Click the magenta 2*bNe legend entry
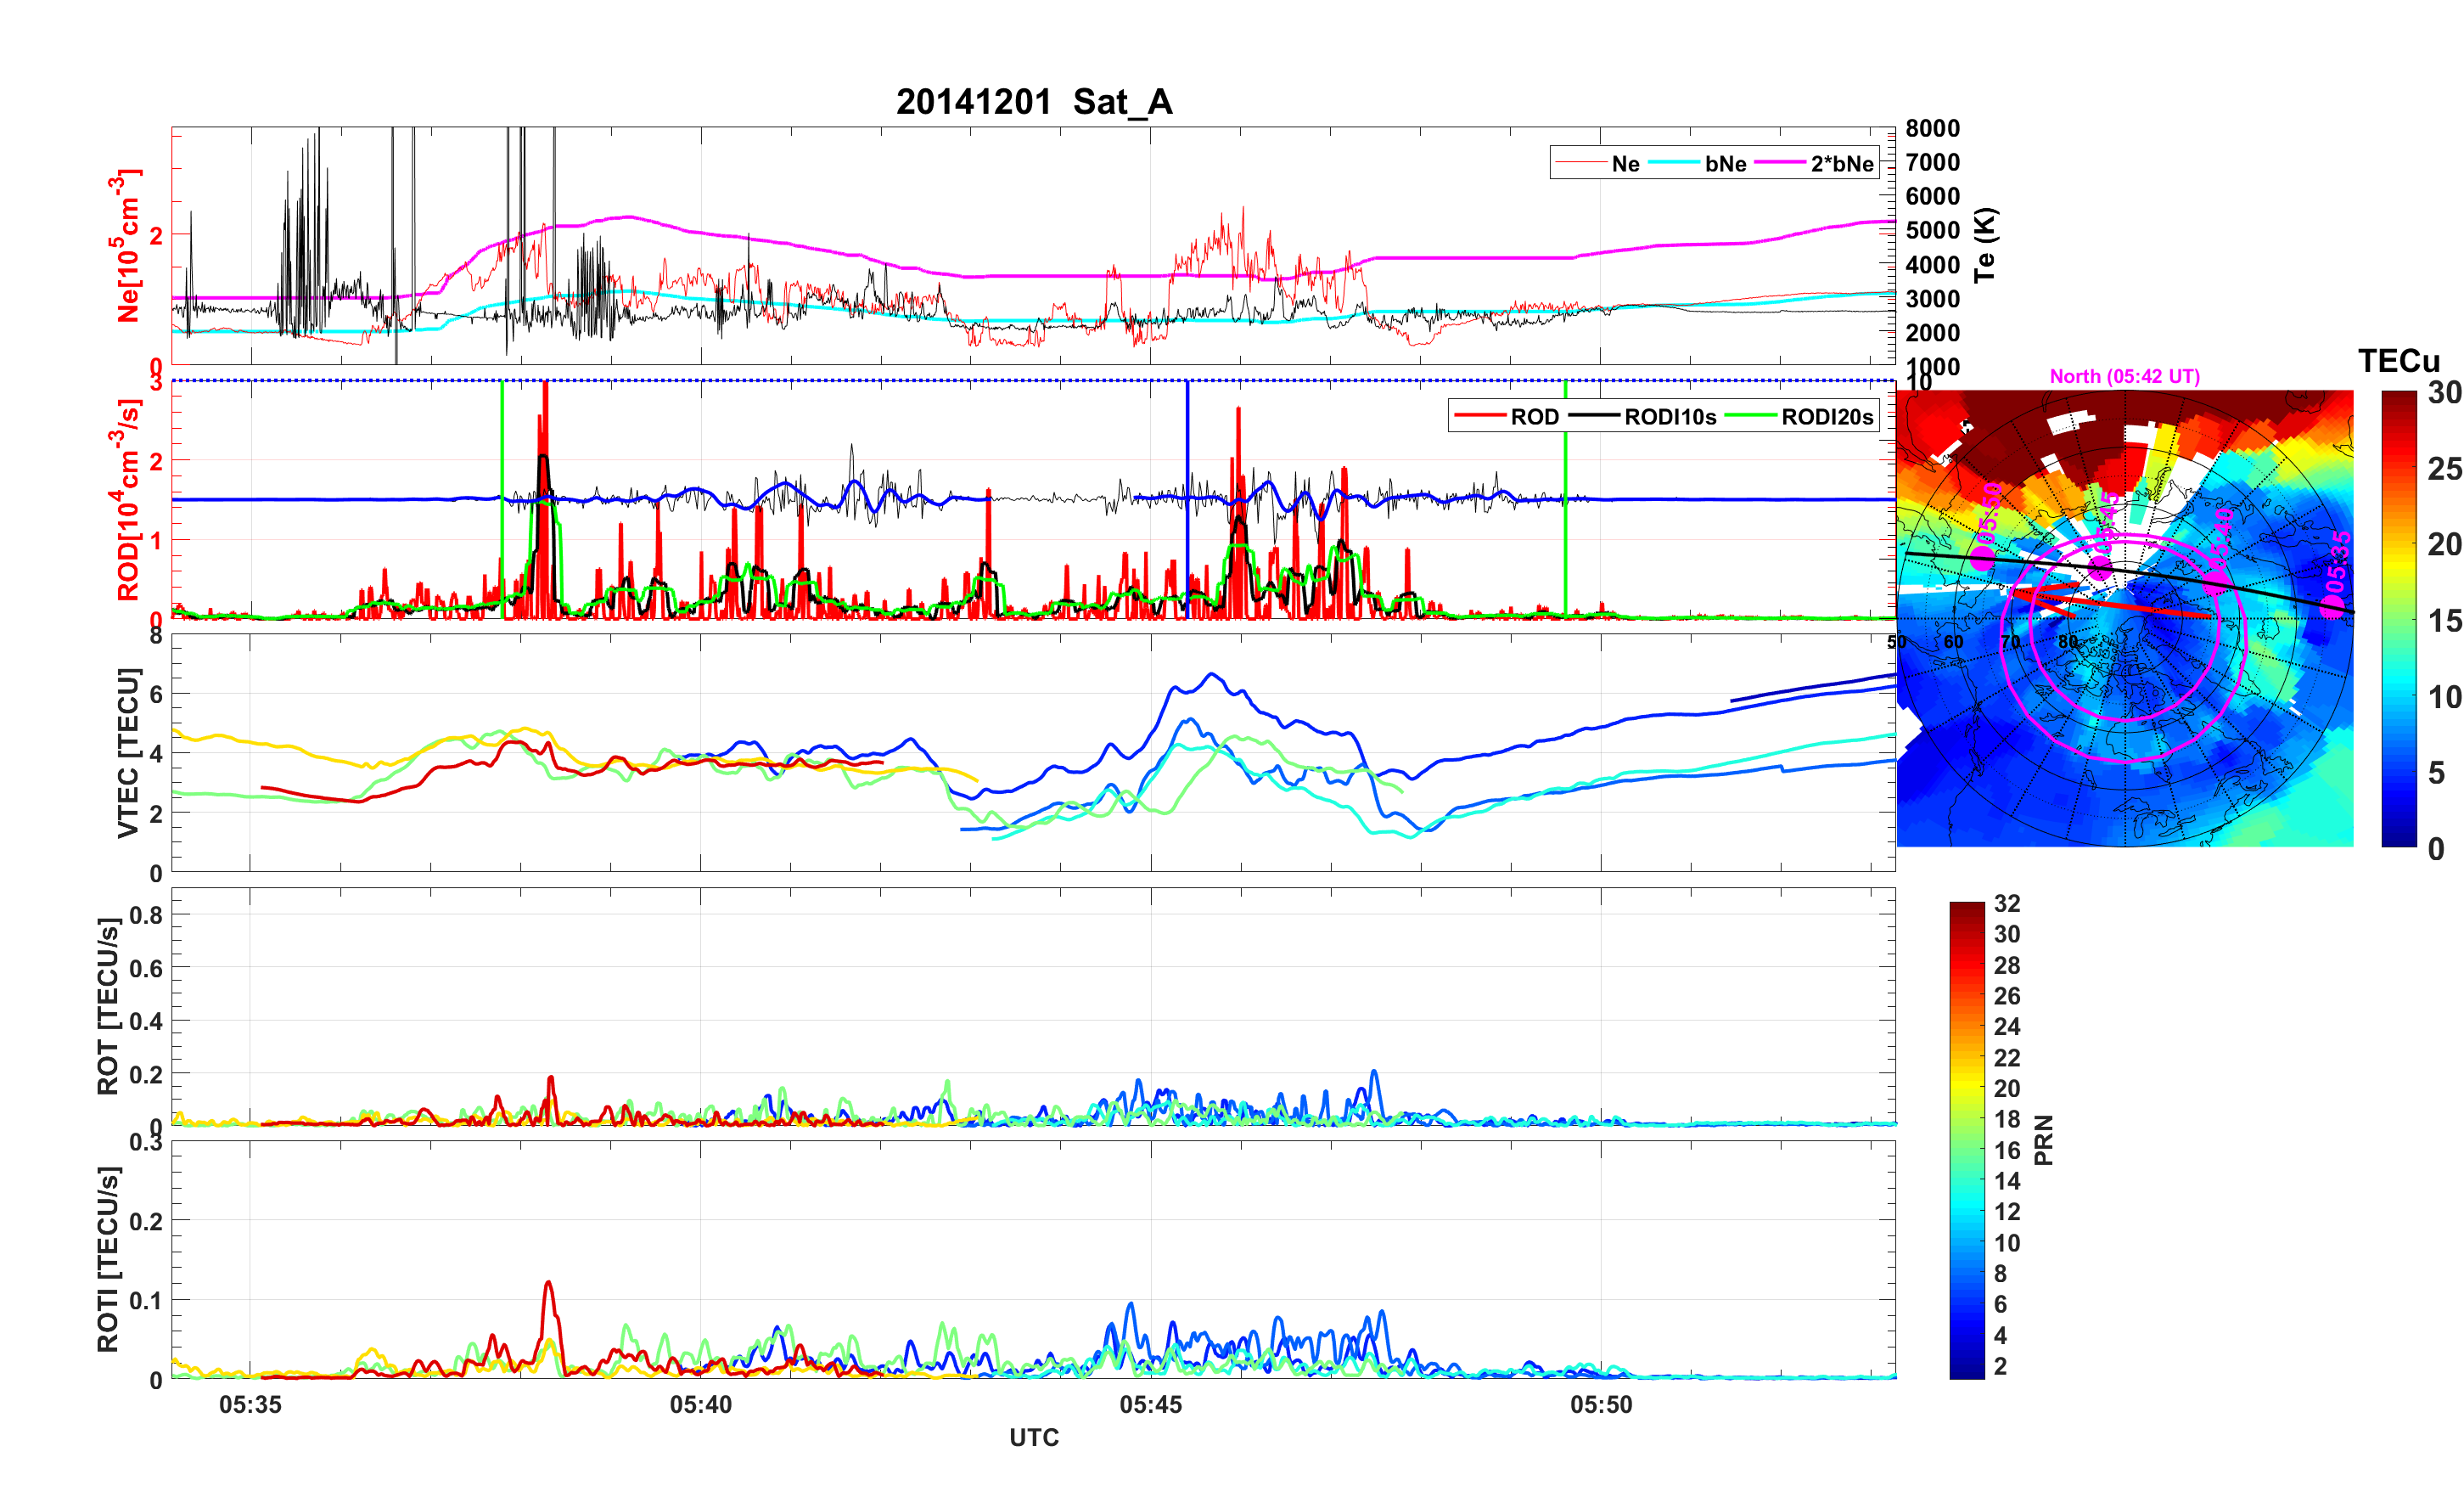Viewport: 2464px width, 1491px height. point(1841,163)
